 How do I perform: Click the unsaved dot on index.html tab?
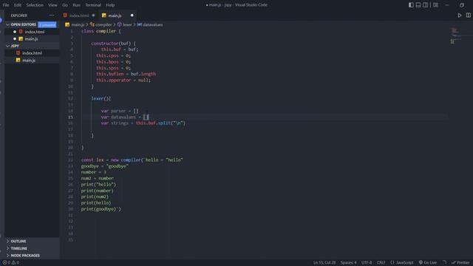coord(93,16)
